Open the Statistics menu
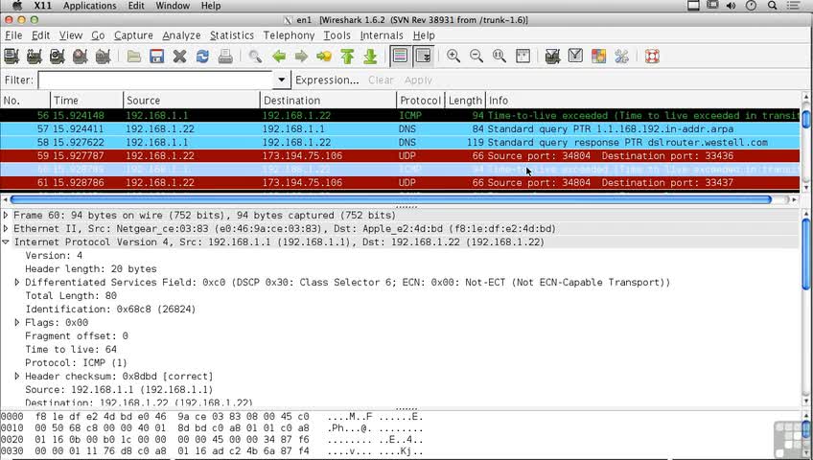Image resolution: width=813 pixels, height=460 pixels. 232,35
